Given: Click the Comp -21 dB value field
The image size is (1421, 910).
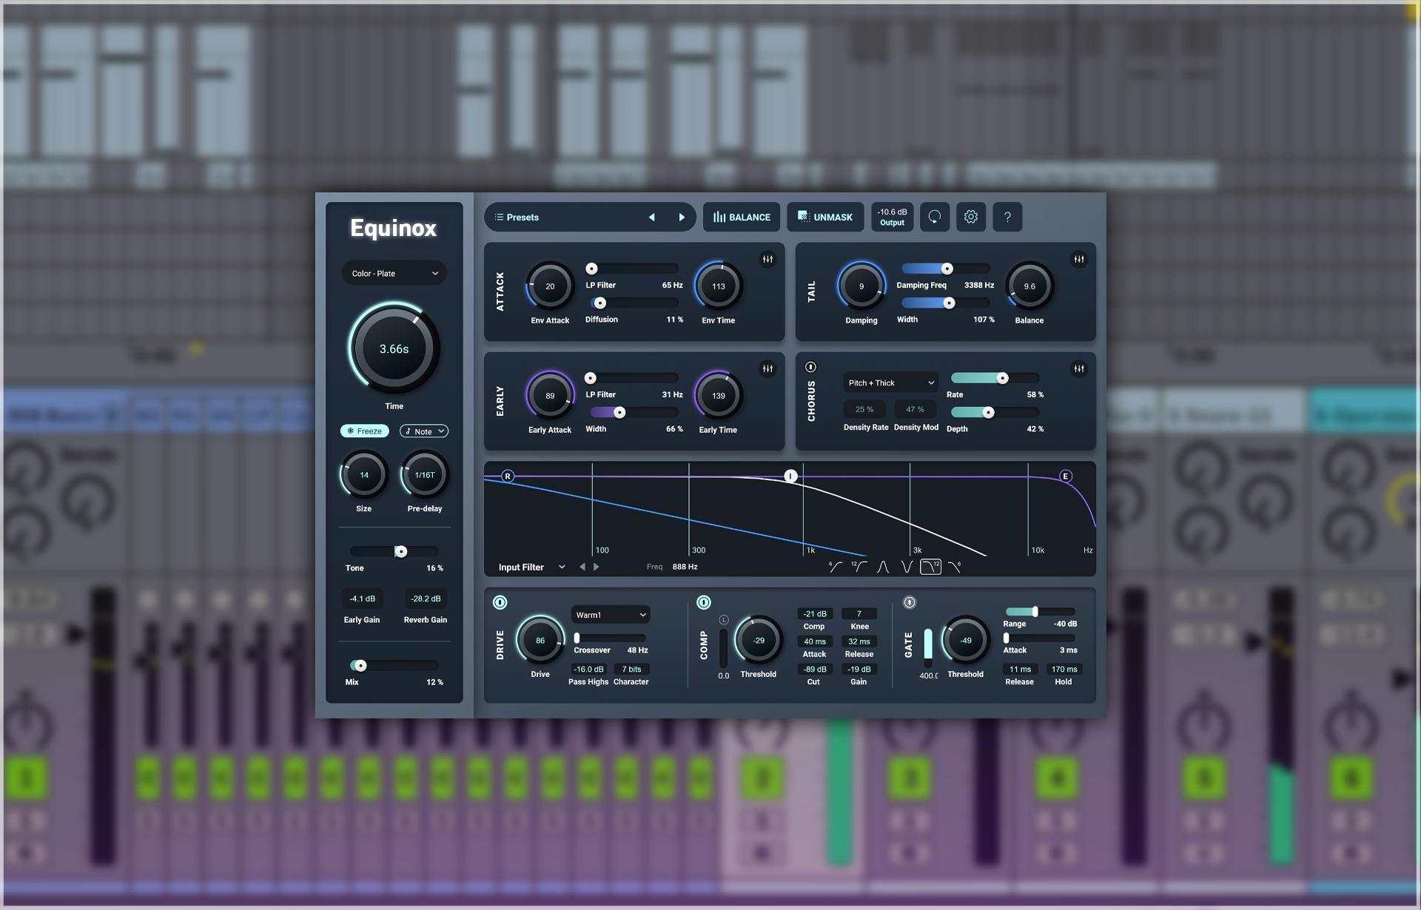Looking at the screenshot, I should [x=815, y=614].
